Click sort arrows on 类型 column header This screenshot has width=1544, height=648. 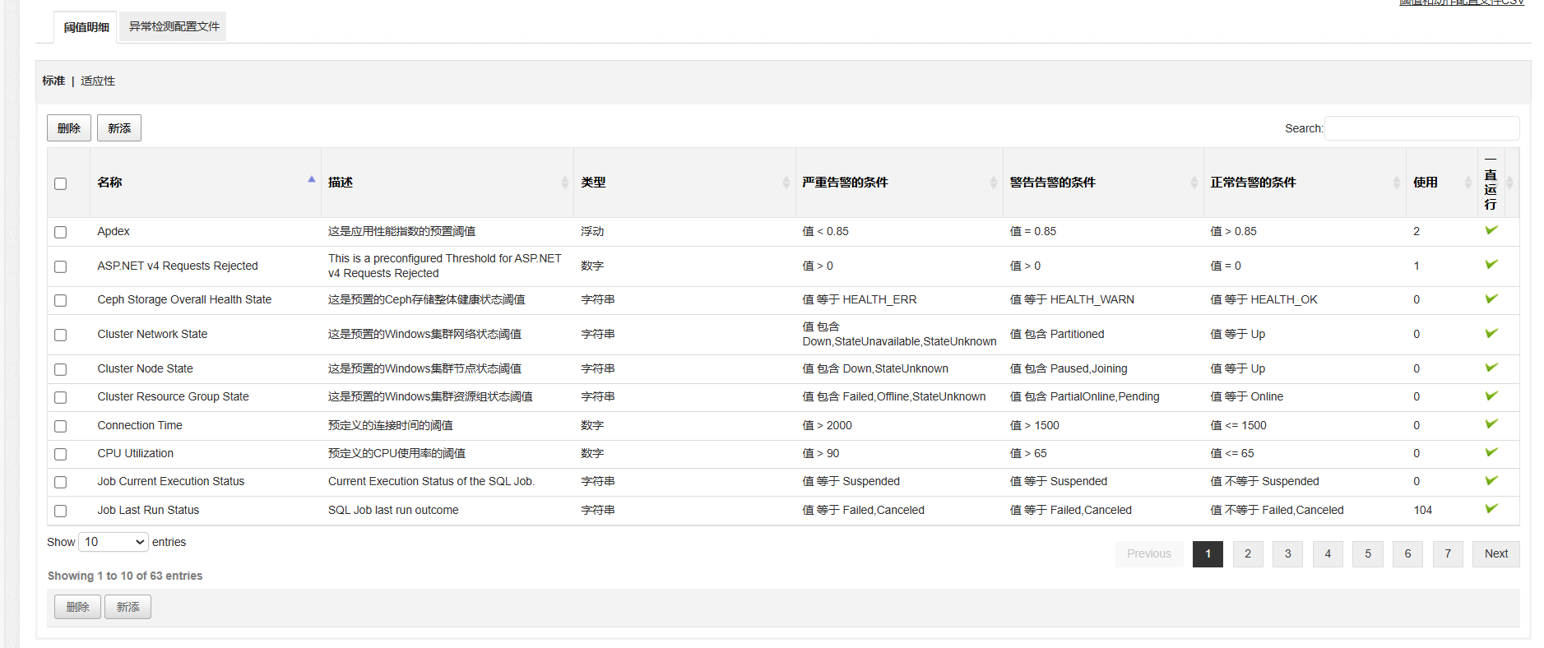786,183
